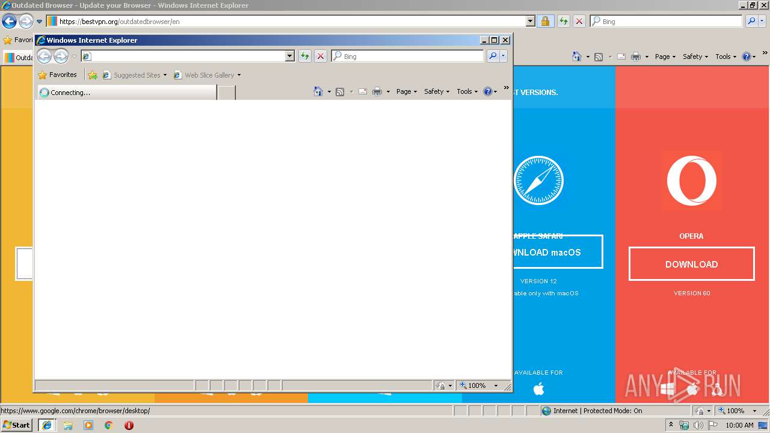This screenshot has height=433, width=770.
Task: Click Stop icon in background window
Action: (x=579, y=21)
